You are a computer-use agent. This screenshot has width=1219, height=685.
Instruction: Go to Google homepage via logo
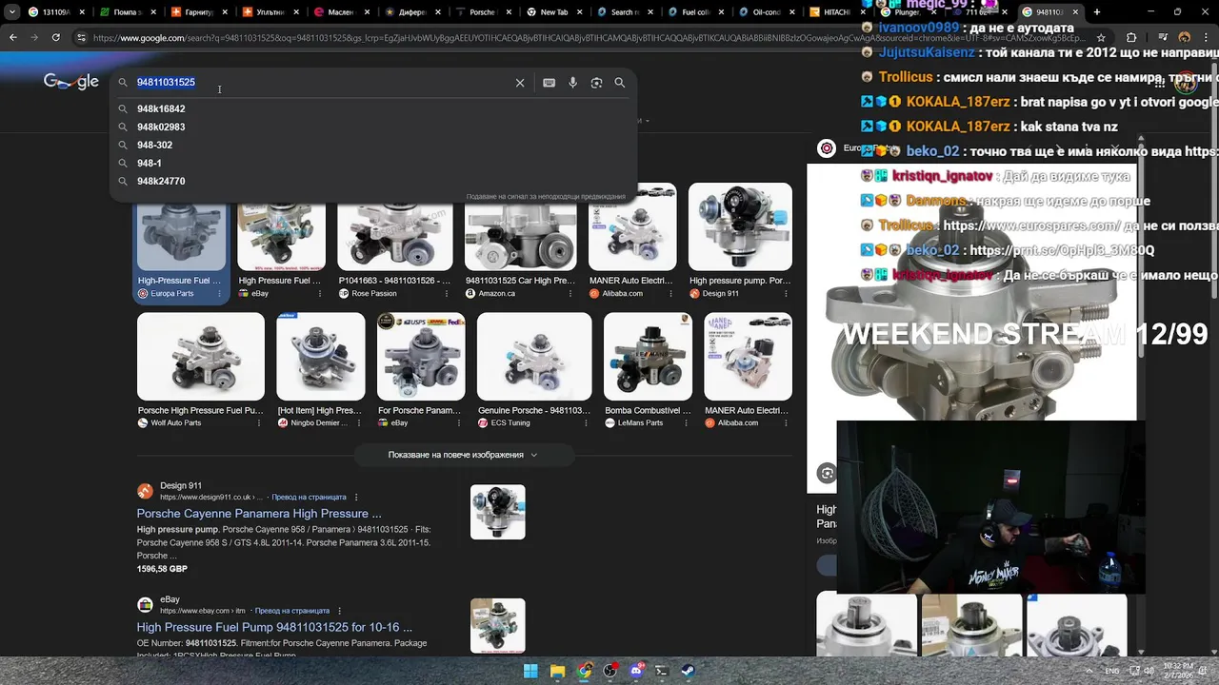point(71,82)
